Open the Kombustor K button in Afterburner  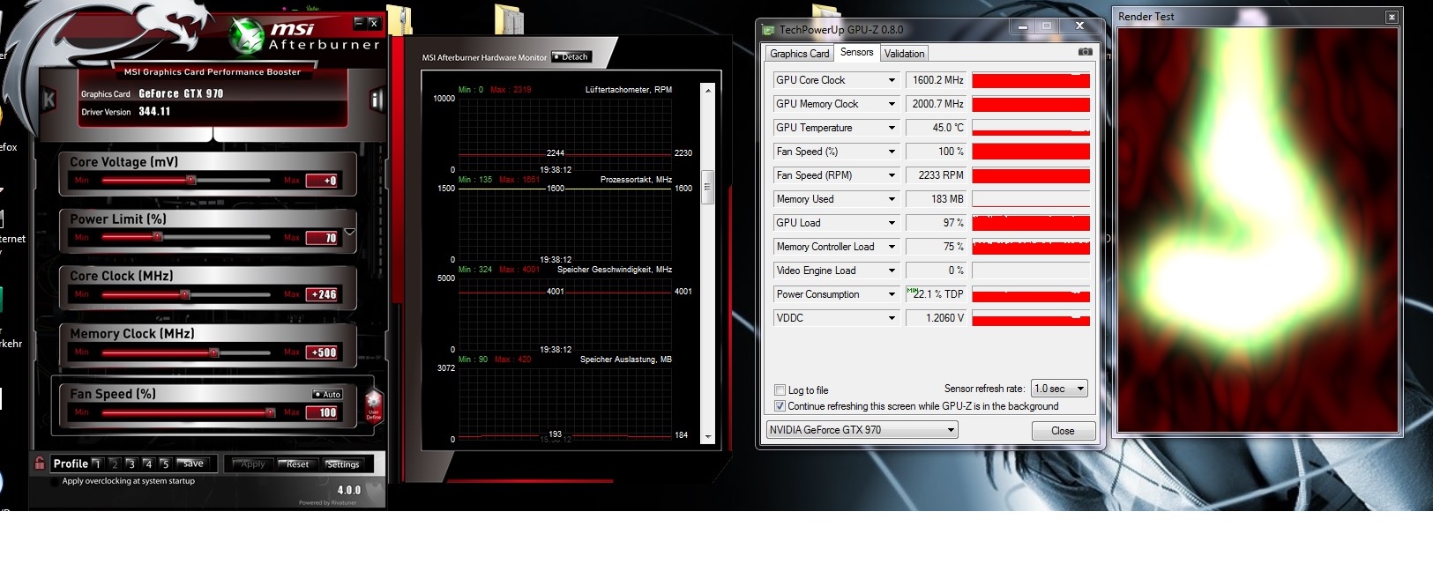coord(49,100)
